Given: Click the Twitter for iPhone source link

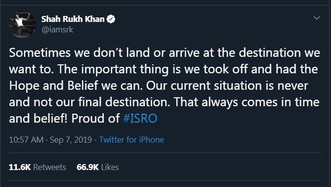Looking at the screenshot, I should point(131,140).
